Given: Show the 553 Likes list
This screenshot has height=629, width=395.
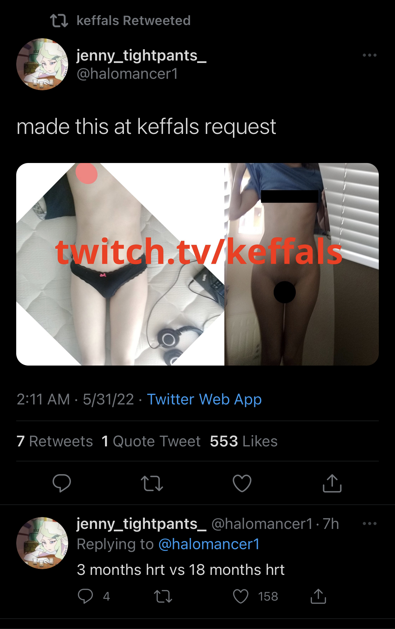Looking at the screenshot, I should [x=244, y=441].
